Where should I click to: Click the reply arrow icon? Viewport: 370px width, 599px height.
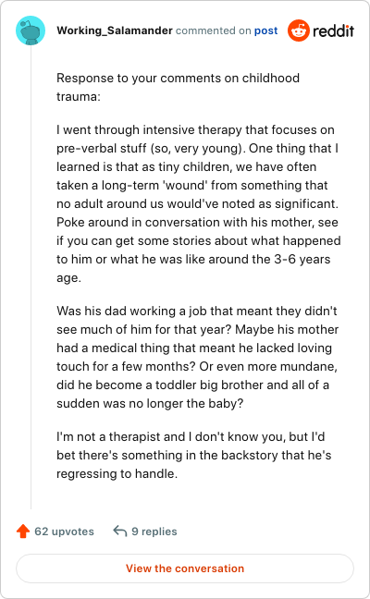[x=120, y=531]
